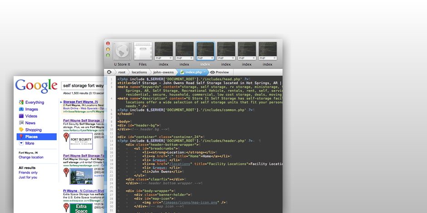Open the result photo thumbnail beside pin B
Image resolution: width=427 pixels, height=213 pixels.
(81, 177)
